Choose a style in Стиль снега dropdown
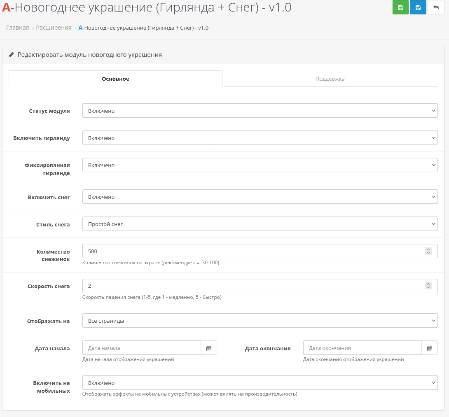449x417 pixels. pos(260,224)
